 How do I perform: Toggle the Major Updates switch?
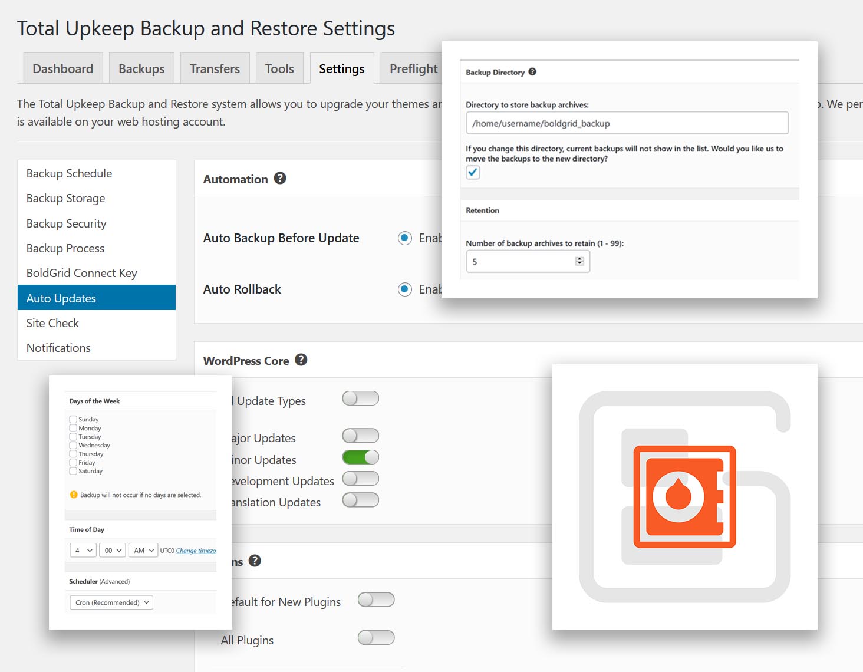361,436
